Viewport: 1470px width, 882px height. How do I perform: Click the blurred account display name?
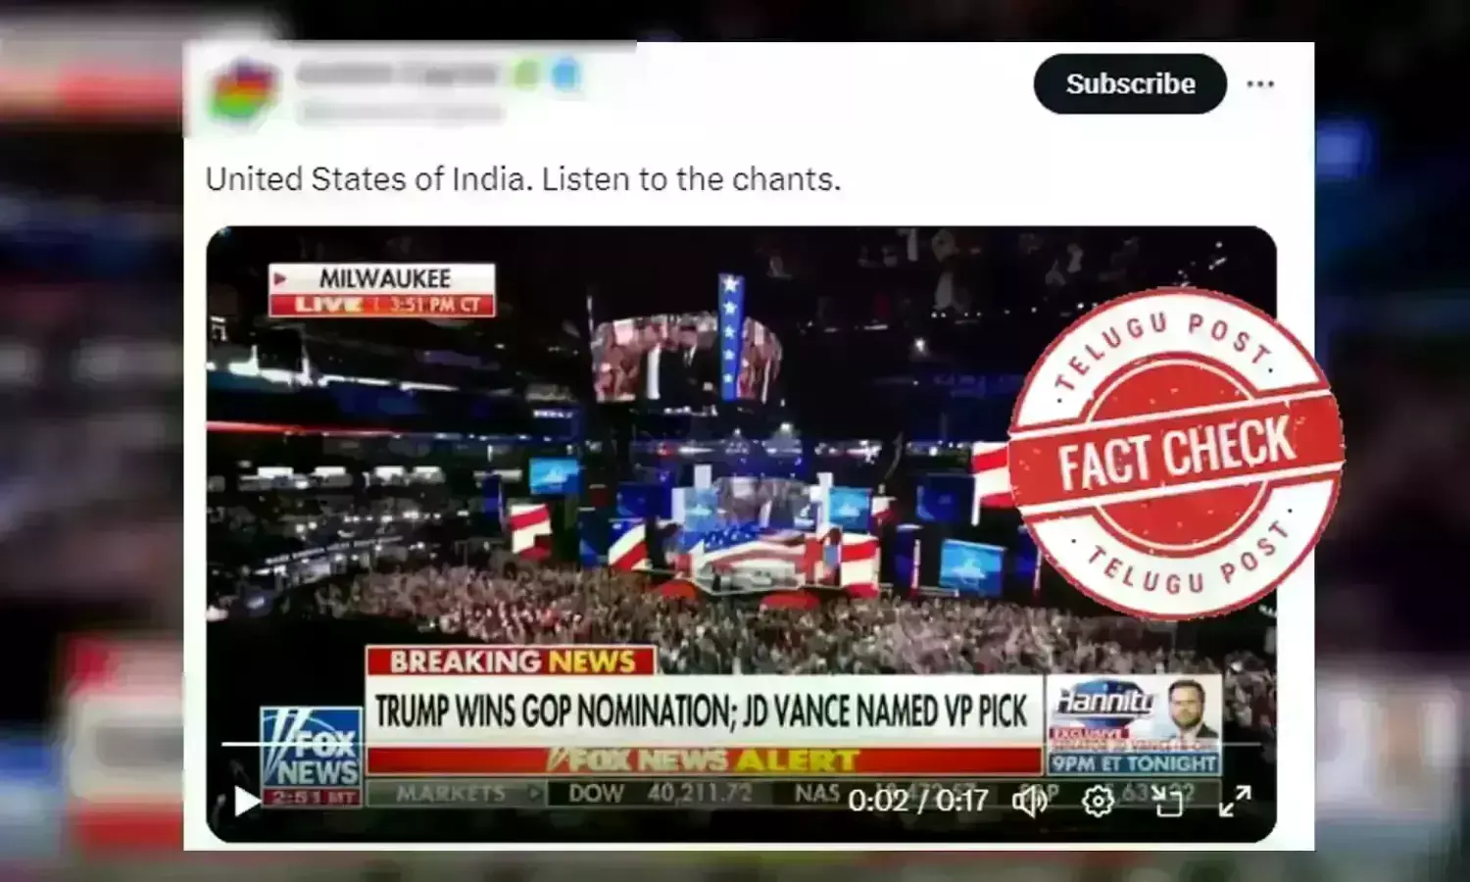pyautogui.click(x=397, y=73)
